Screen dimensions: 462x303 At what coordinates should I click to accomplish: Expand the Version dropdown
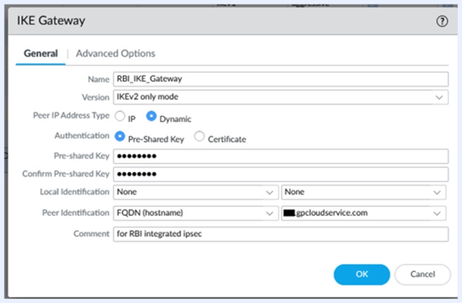click(x=280, y=98)
